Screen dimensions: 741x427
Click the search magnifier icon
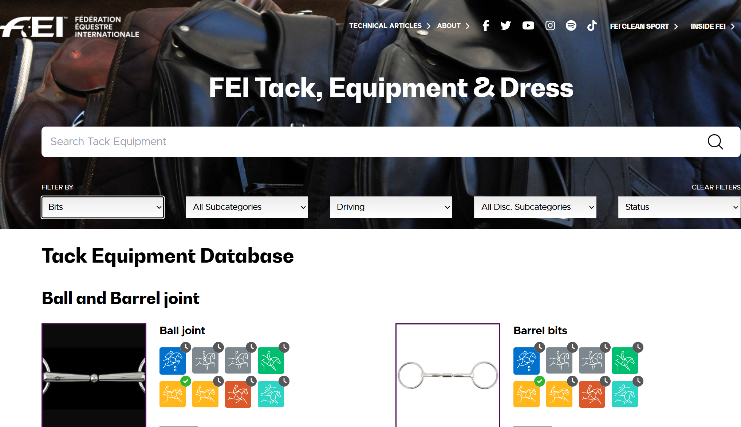pos(715,142)
